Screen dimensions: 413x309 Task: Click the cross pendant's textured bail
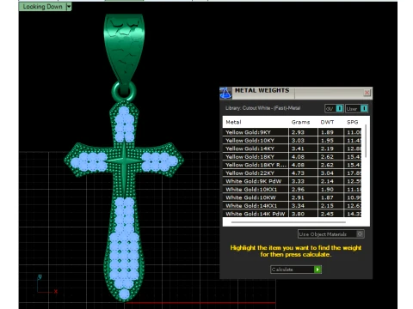(124, 49)
